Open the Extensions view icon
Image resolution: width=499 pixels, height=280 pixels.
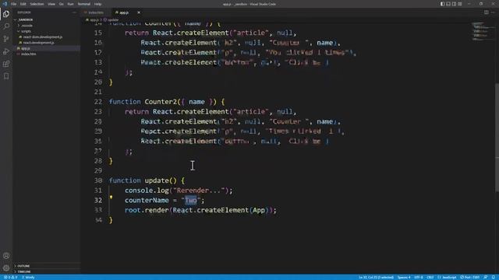[x=6, y=64]
